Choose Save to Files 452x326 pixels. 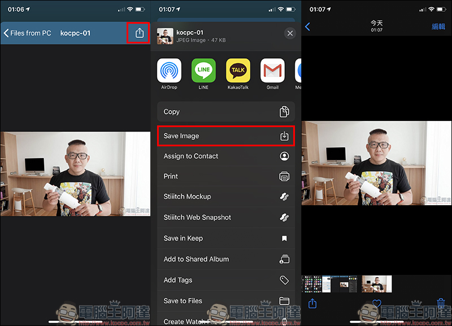point(226,301)
